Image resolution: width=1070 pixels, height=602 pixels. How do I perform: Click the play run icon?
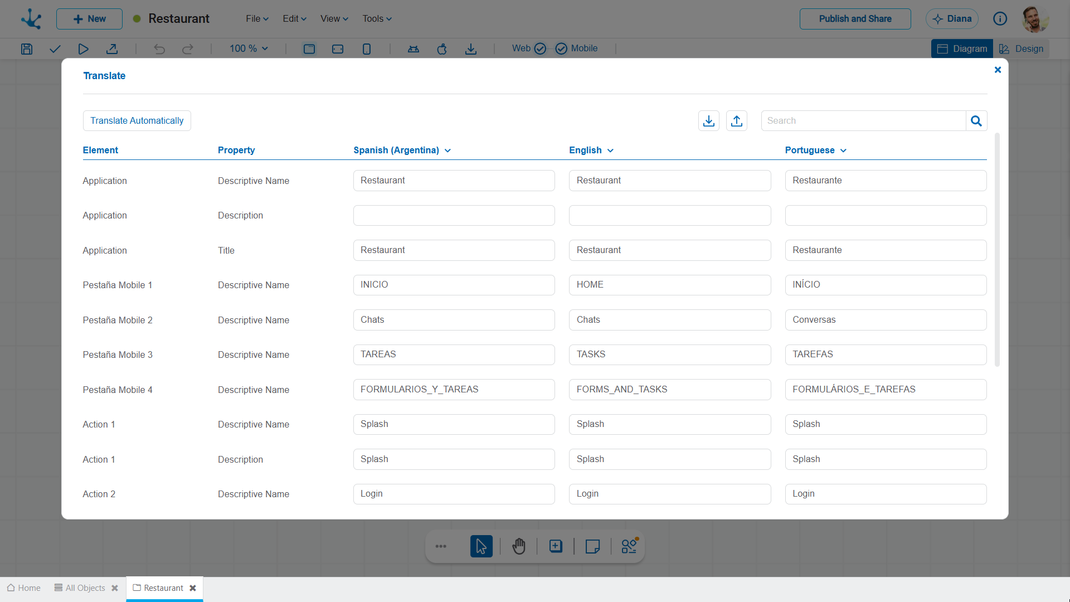point(83,49)
